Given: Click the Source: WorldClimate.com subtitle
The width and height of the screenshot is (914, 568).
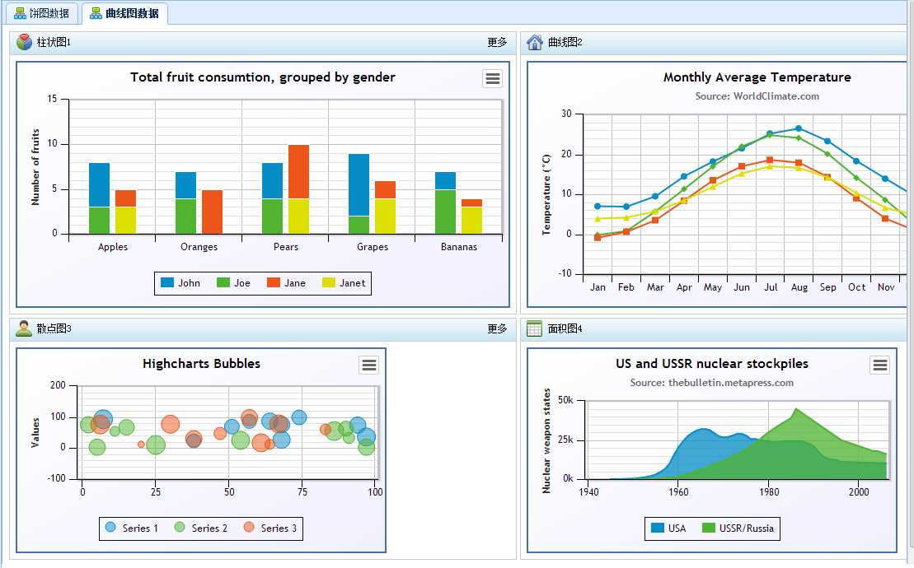Looking at the screenshot, I should (x=757, y=96).
